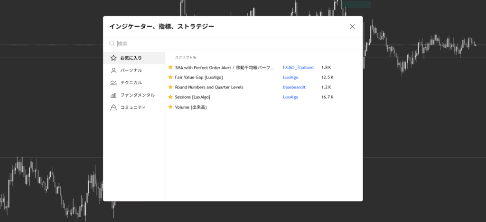Open FX365_Thailand author profile link
486x222 pixels.
pyautogui.click(x=298, y=67)
